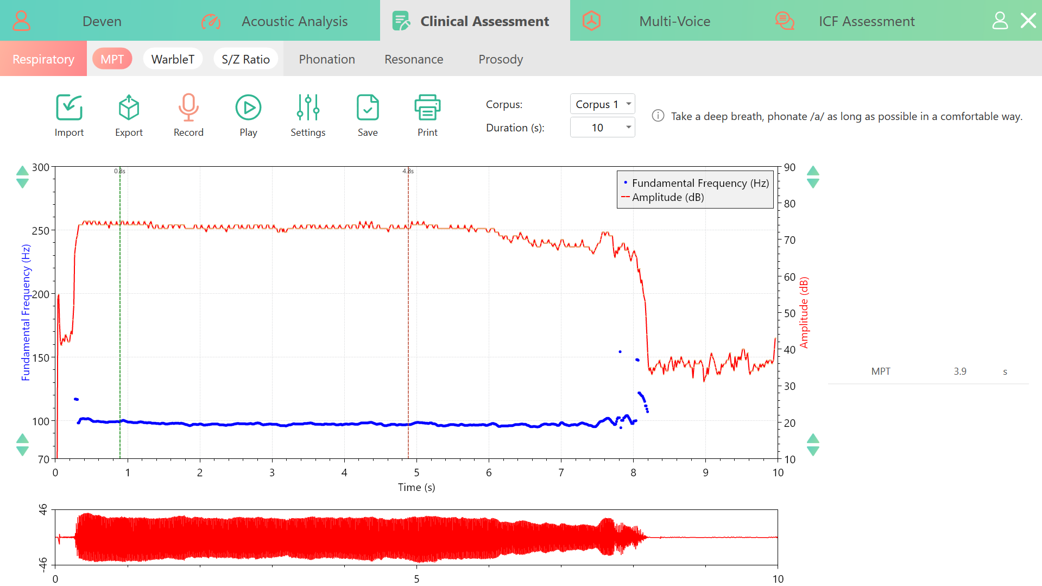Click the Import icon
The image size is (1042, 586).
point(69,108)
